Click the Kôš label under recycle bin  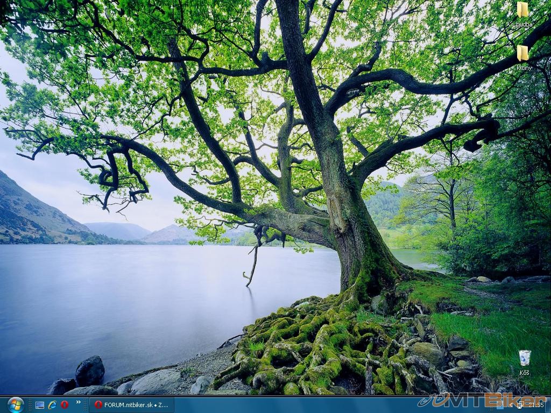coord(524,373)
